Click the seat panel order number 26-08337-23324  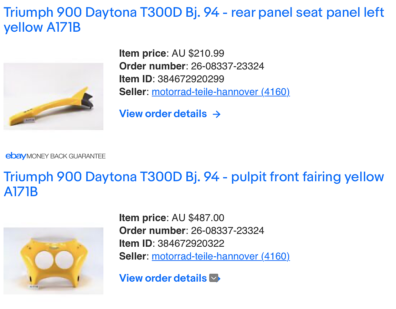tap(227, 66)
